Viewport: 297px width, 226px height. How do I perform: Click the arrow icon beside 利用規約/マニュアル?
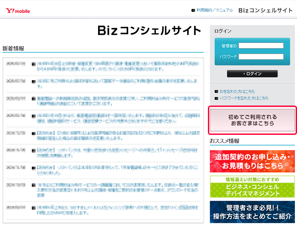(x=193, y=10)
